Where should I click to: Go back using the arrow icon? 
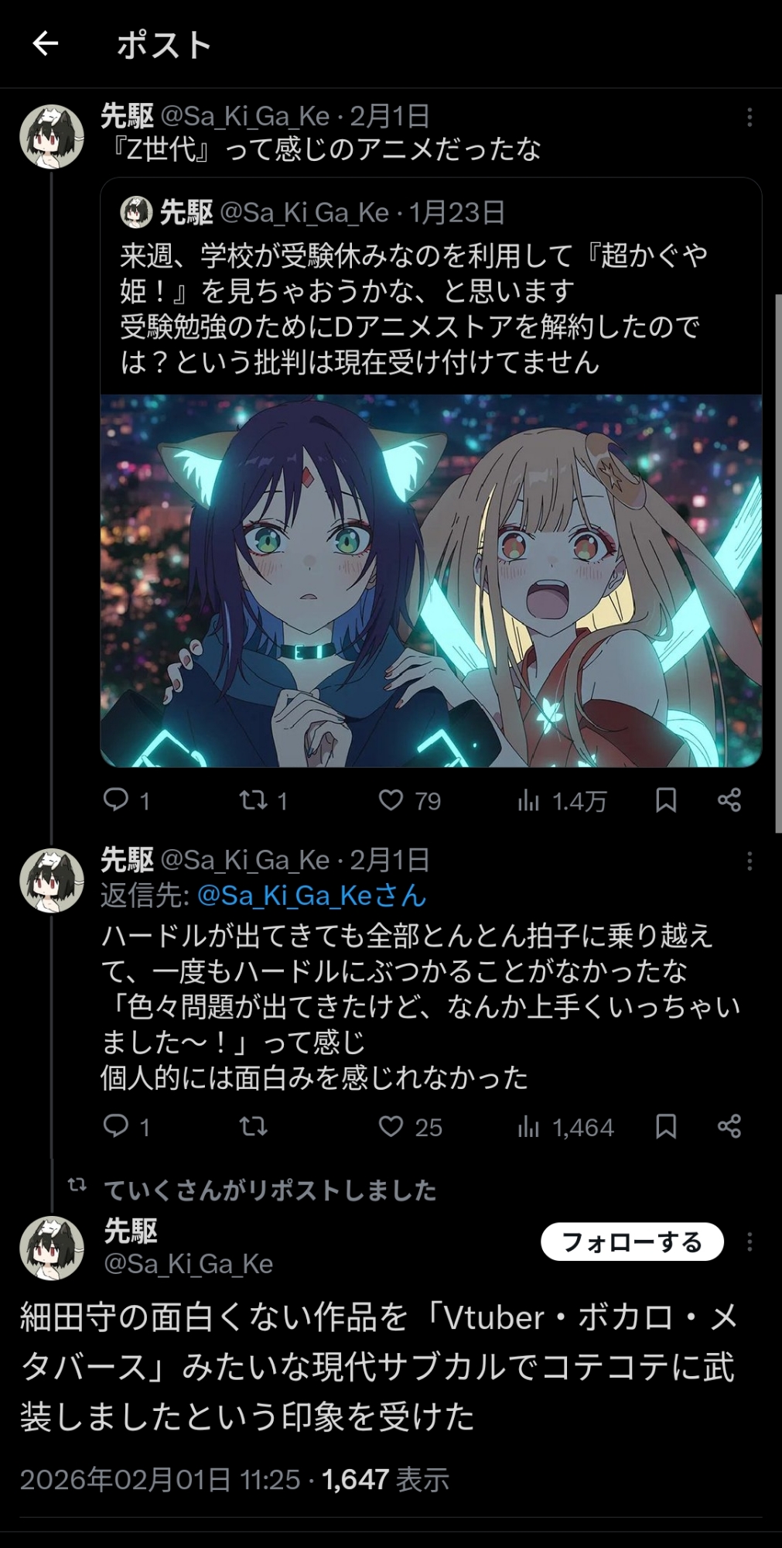click(x=46, y=43)
